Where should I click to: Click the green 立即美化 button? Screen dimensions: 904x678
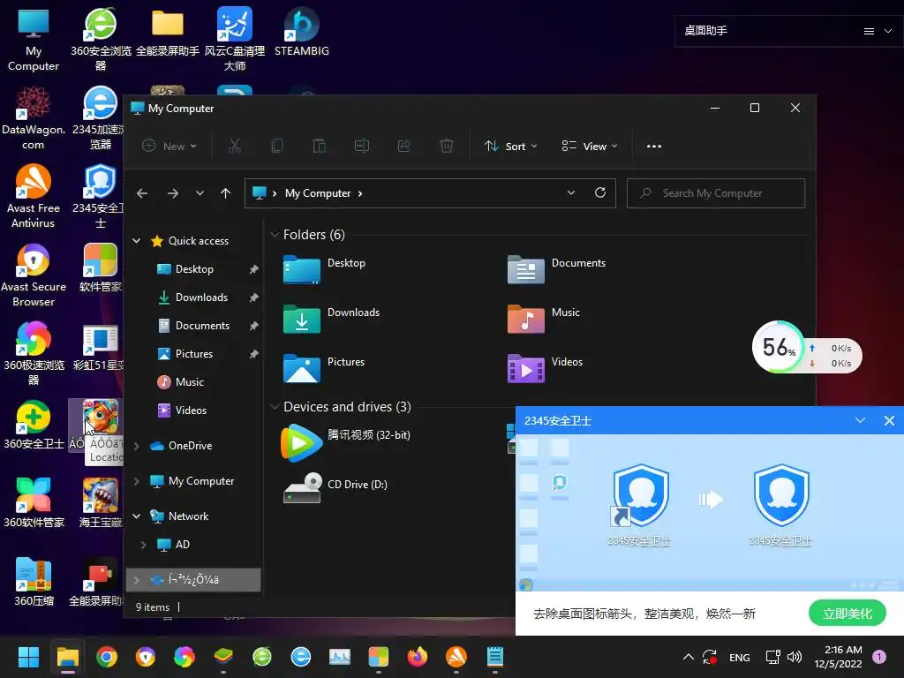[x=847, y=614]
